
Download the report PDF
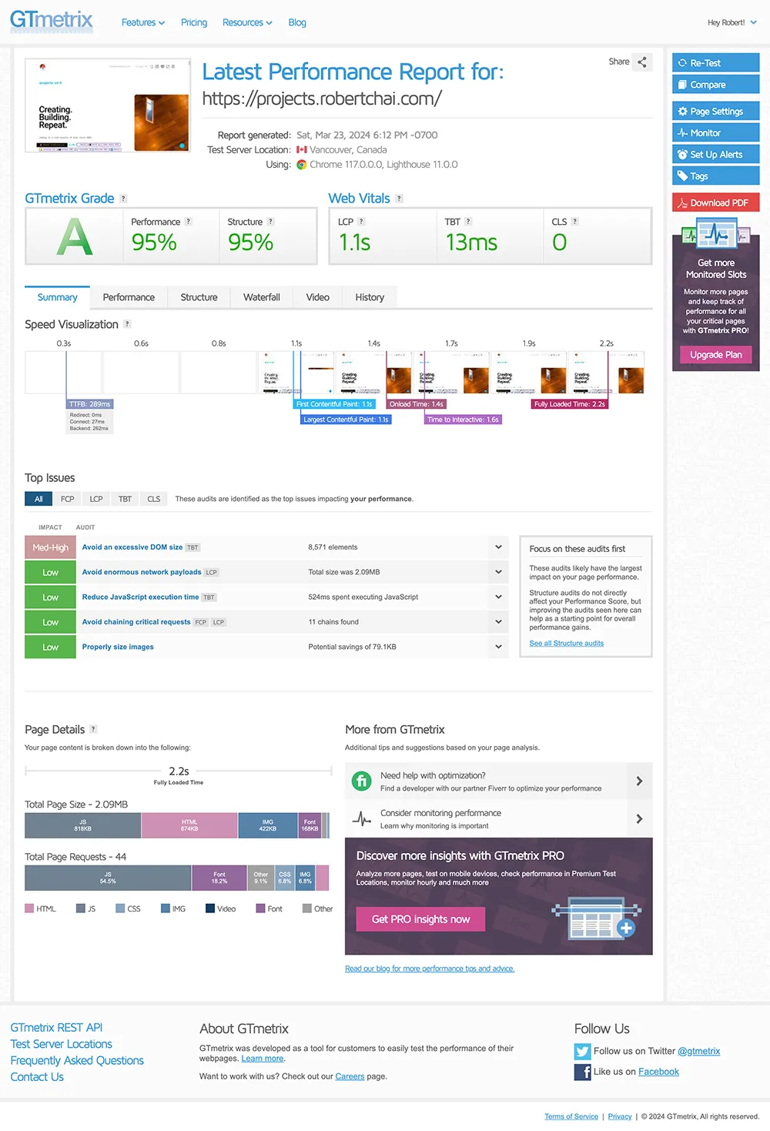[715, 202]
